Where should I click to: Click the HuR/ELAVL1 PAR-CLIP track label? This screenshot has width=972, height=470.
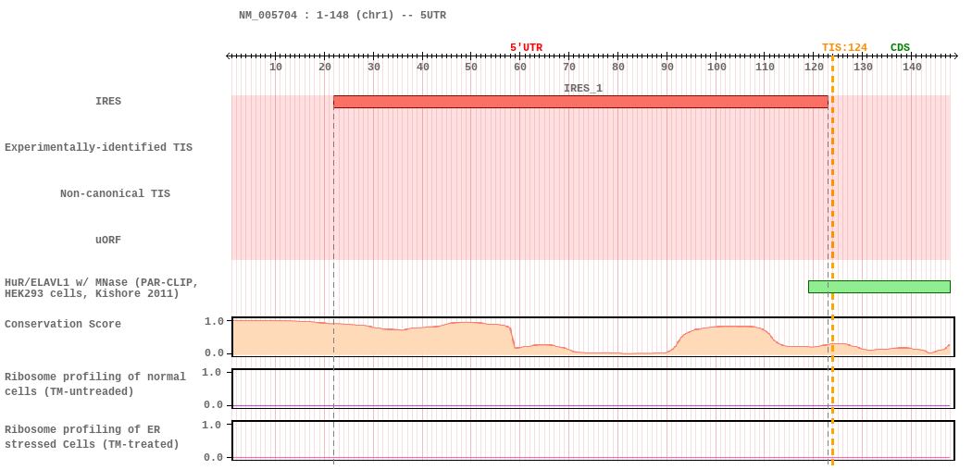click(x=102, y=288)
